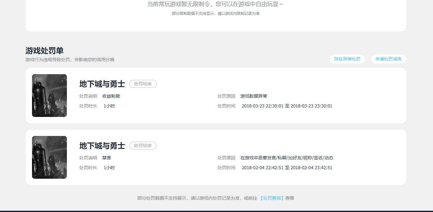The width and height of the screenshot is (433, 212).
Task: Select text 在游戏中恶意发言/私聊/加好友/昵称/签名/动态
Action: click(x=287, y=158)
